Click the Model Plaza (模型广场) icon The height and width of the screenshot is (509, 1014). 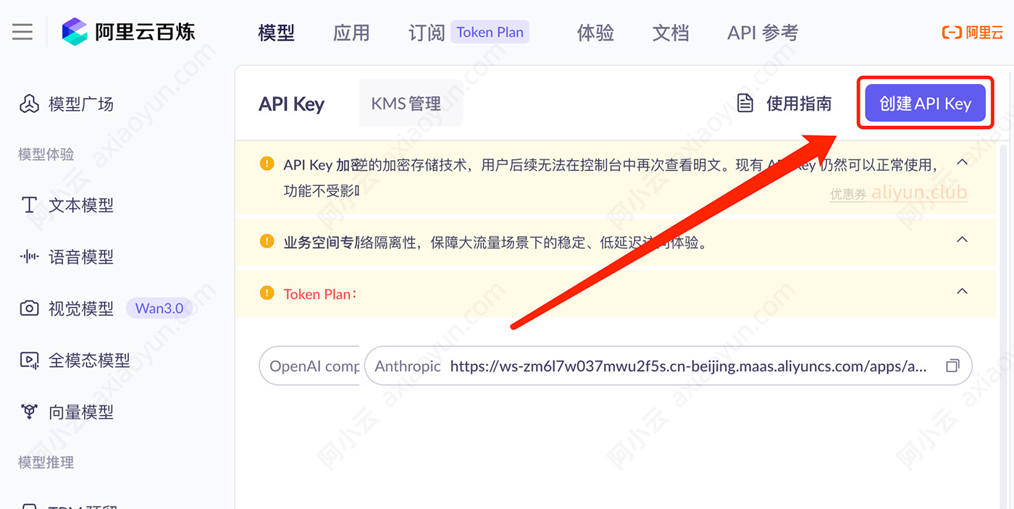pos(29,104)
